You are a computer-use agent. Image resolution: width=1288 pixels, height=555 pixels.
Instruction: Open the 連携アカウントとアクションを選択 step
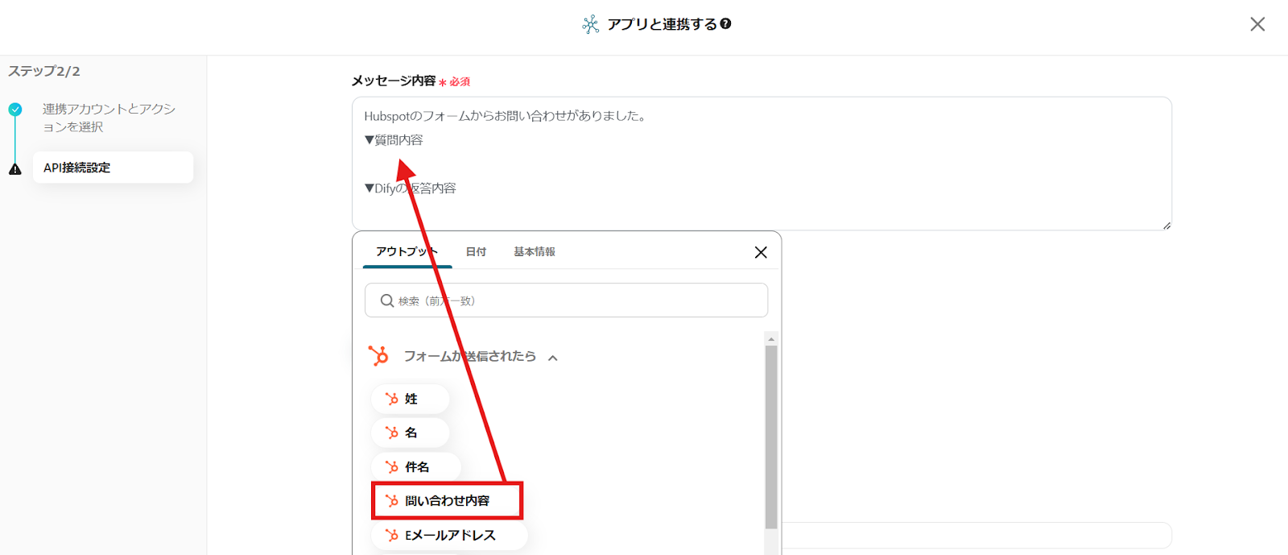(109, 118)
